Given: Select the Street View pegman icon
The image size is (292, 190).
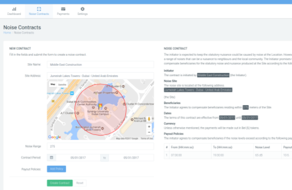Looking at the screenshot, I should (x=149, y=119).
